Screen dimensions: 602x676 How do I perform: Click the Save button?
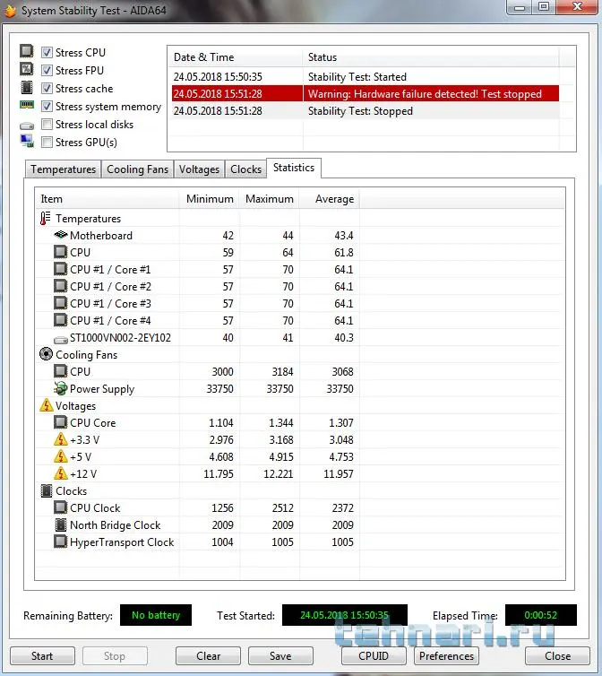tap(280, 655)
